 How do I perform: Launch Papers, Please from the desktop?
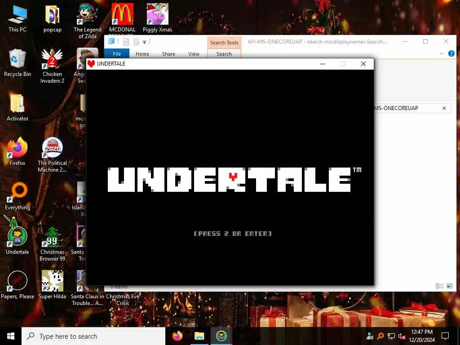[18, 285]
